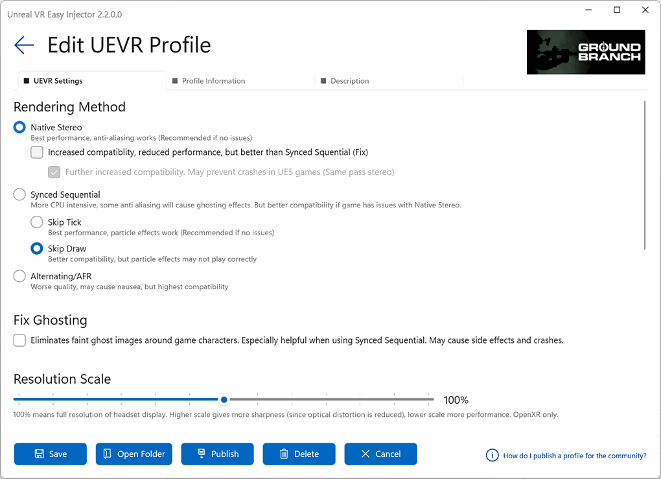Enable the Increased compatibility checkbox
Screen dimensions: 661x479
36,152
